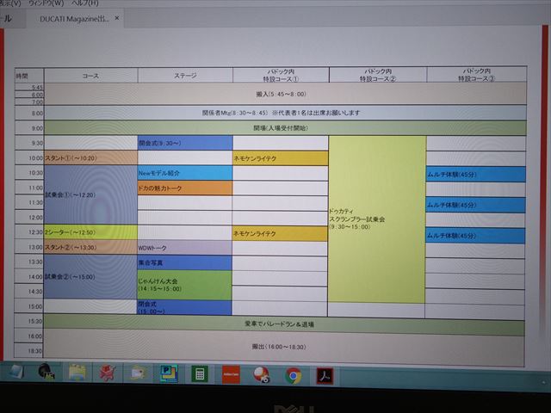Click the スタント②(〜13:30) cell

point(90,247)
